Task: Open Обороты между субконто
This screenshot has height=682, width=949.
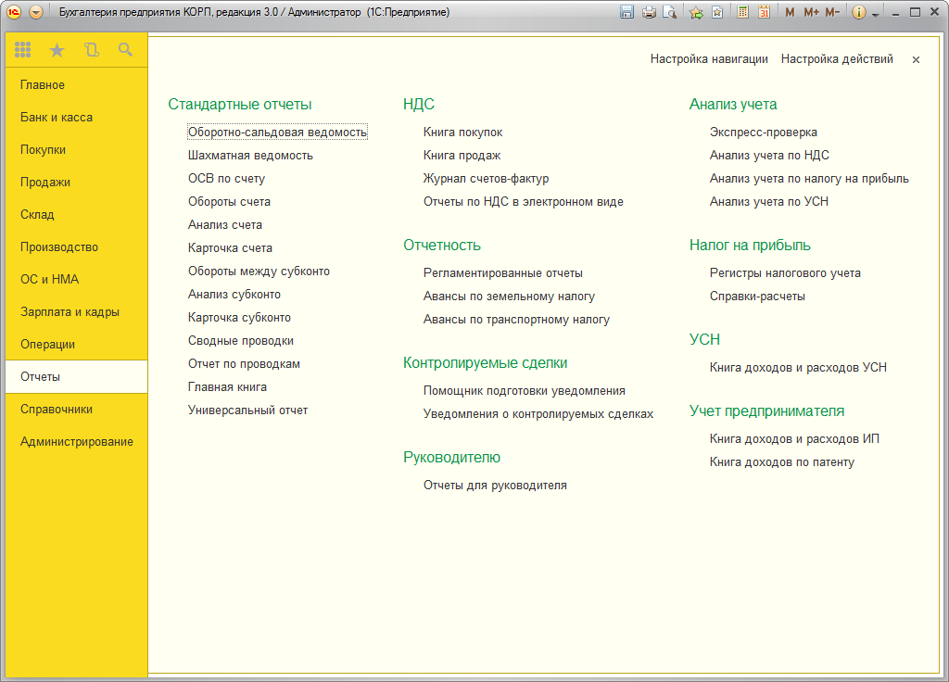Action: click(259, 272)
